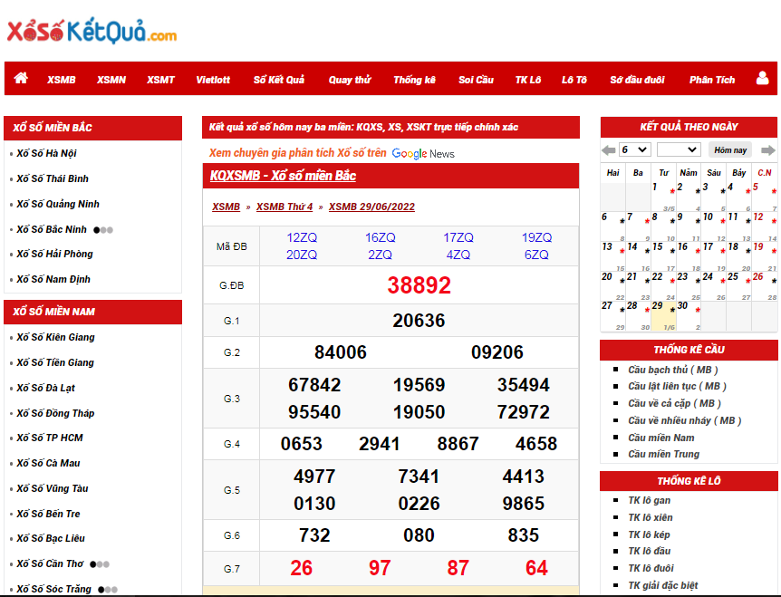Open the month dropdown showing 6
Screen dimensions: 781x597
pyautogui.click(x=633, y=149)
